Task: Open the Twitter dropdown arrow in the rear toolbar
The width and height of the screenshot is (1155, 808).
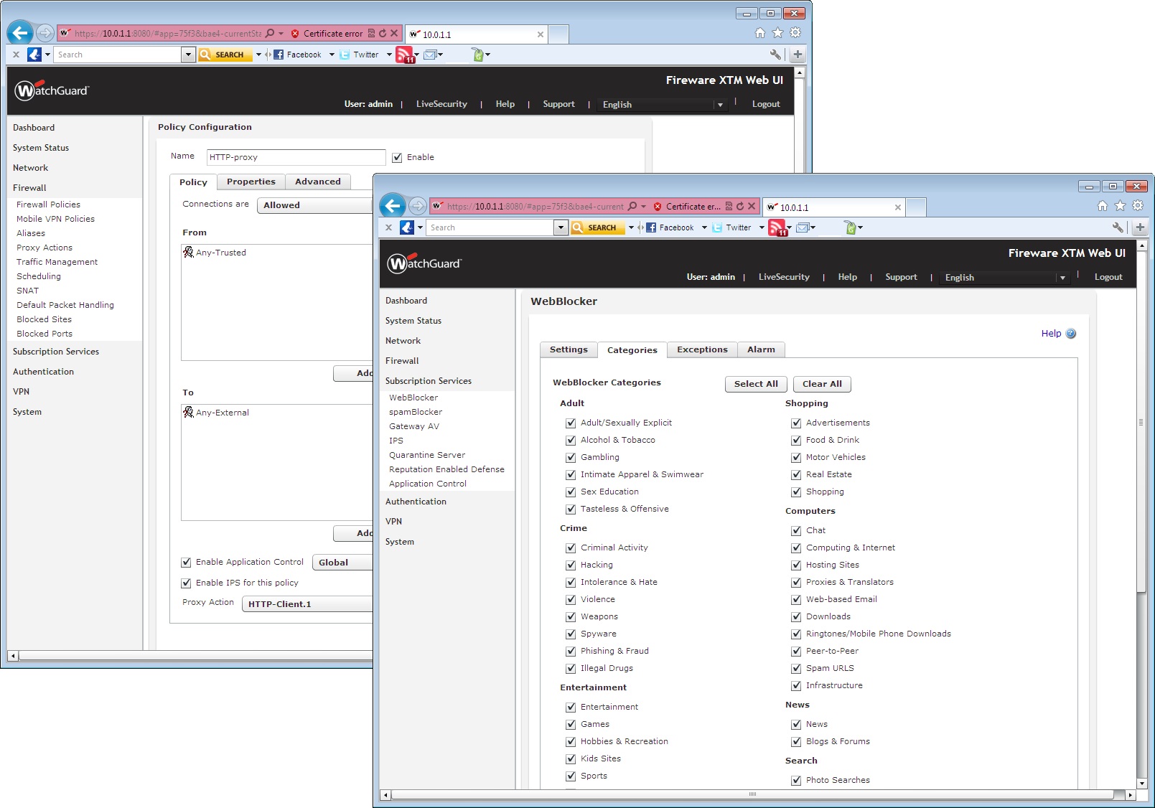Action: point(389,55)
